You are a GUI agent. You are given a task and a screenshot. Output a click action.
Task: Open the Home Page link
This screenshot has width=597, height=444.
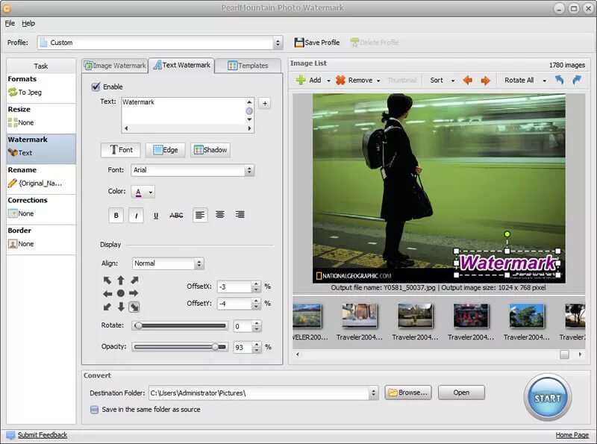click(x=572, y=435)
